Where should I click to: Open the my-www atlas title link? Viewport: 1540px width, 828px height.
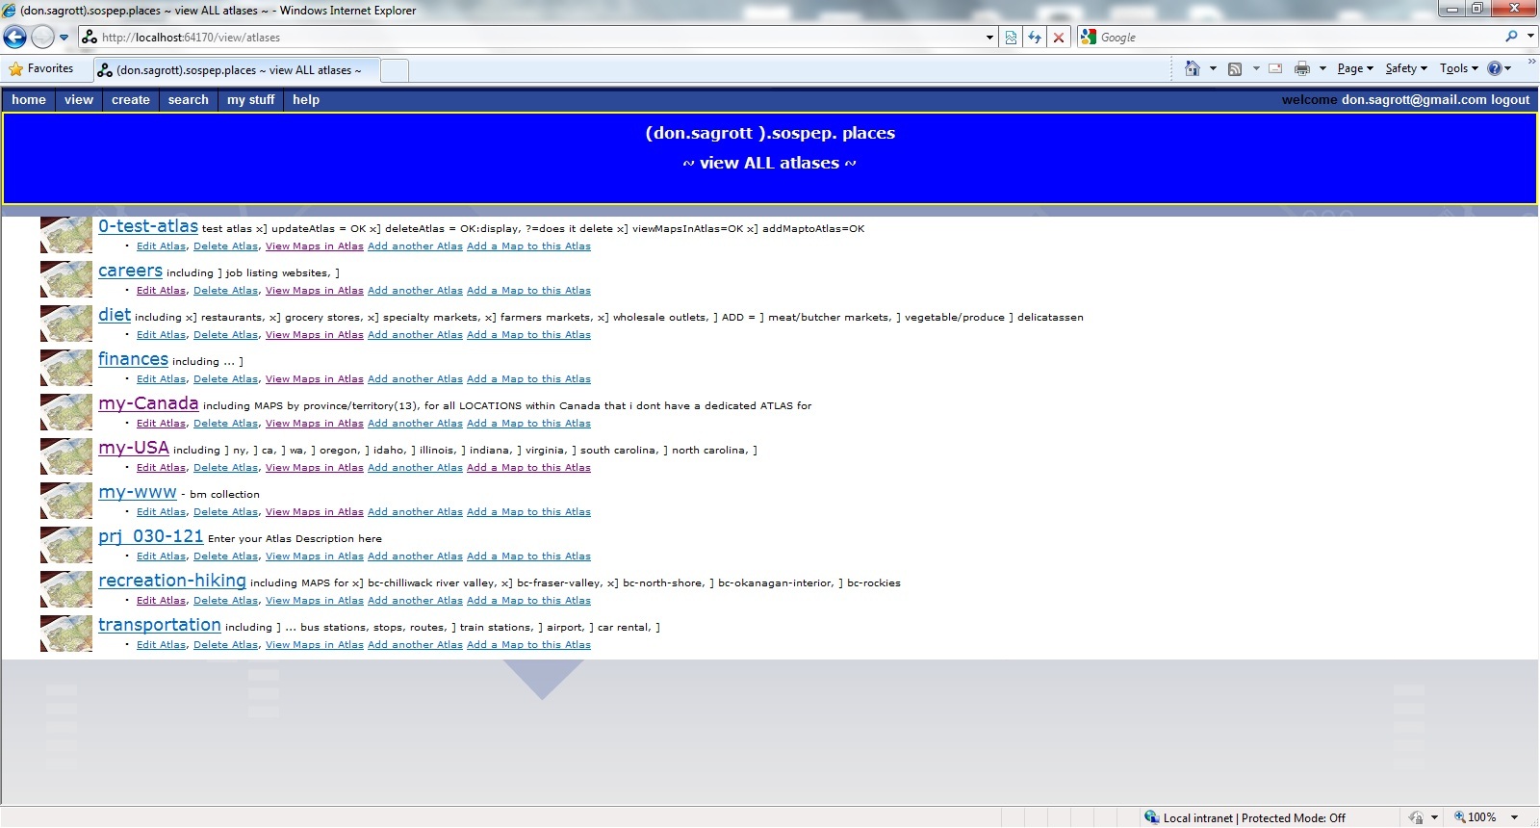tap(138, 492)
